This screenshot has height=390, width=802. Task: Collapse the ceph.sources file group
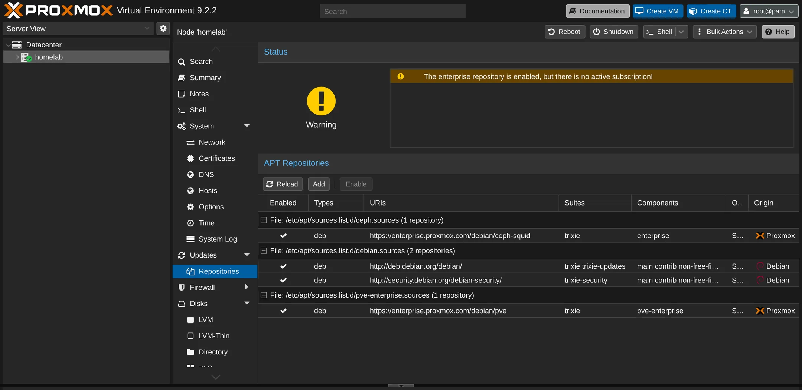tap(264, 220)
